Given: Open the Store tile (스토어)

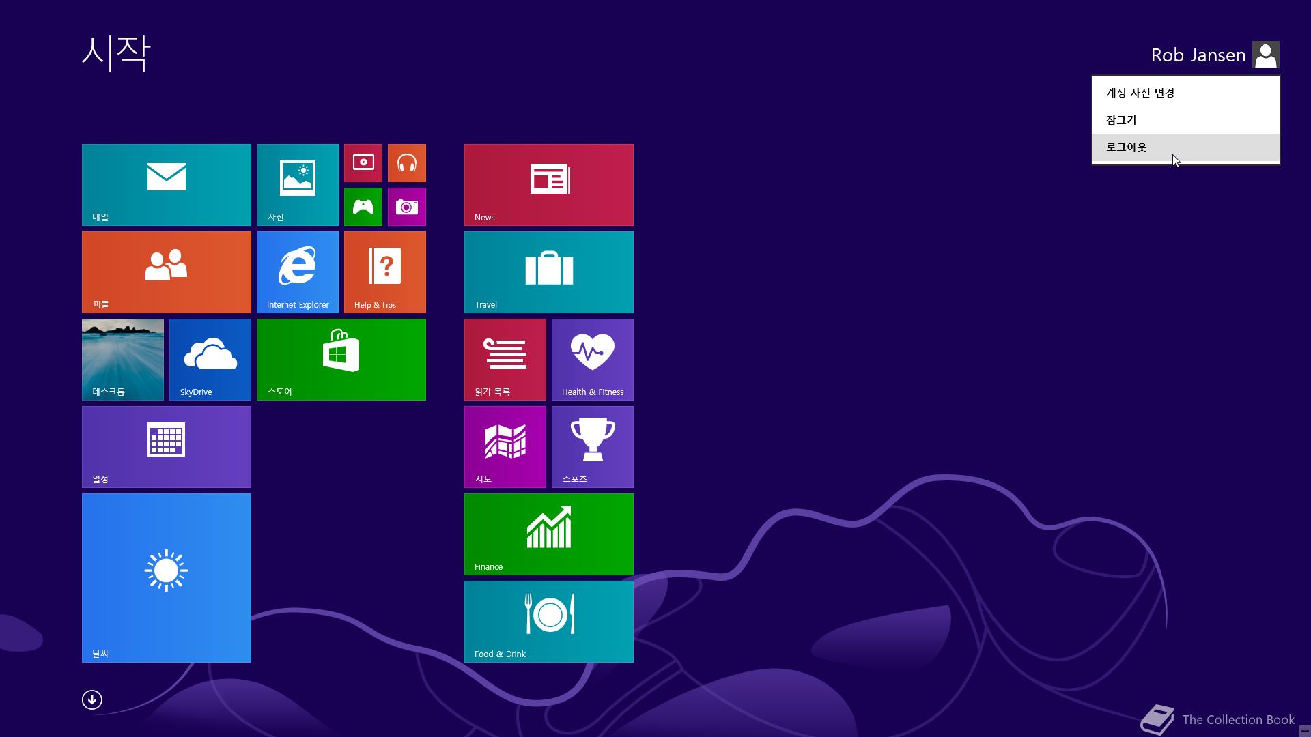Looking at the screenshot, I should pos(341,360).
